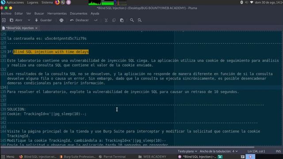Open the find and replace tool
The image size is (283, 159).
point(140,20)
